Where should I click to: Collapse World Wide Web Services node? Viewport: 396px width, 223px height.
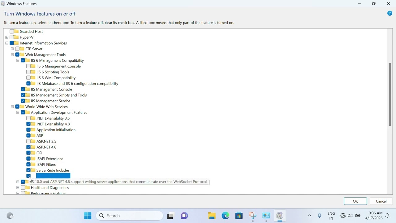12,107
